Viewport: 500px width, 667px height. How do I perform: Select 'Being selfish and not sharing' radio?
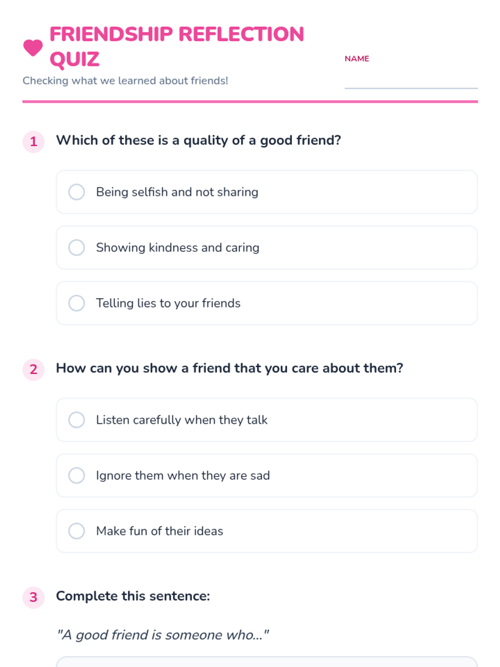click(x=77, y=192)
